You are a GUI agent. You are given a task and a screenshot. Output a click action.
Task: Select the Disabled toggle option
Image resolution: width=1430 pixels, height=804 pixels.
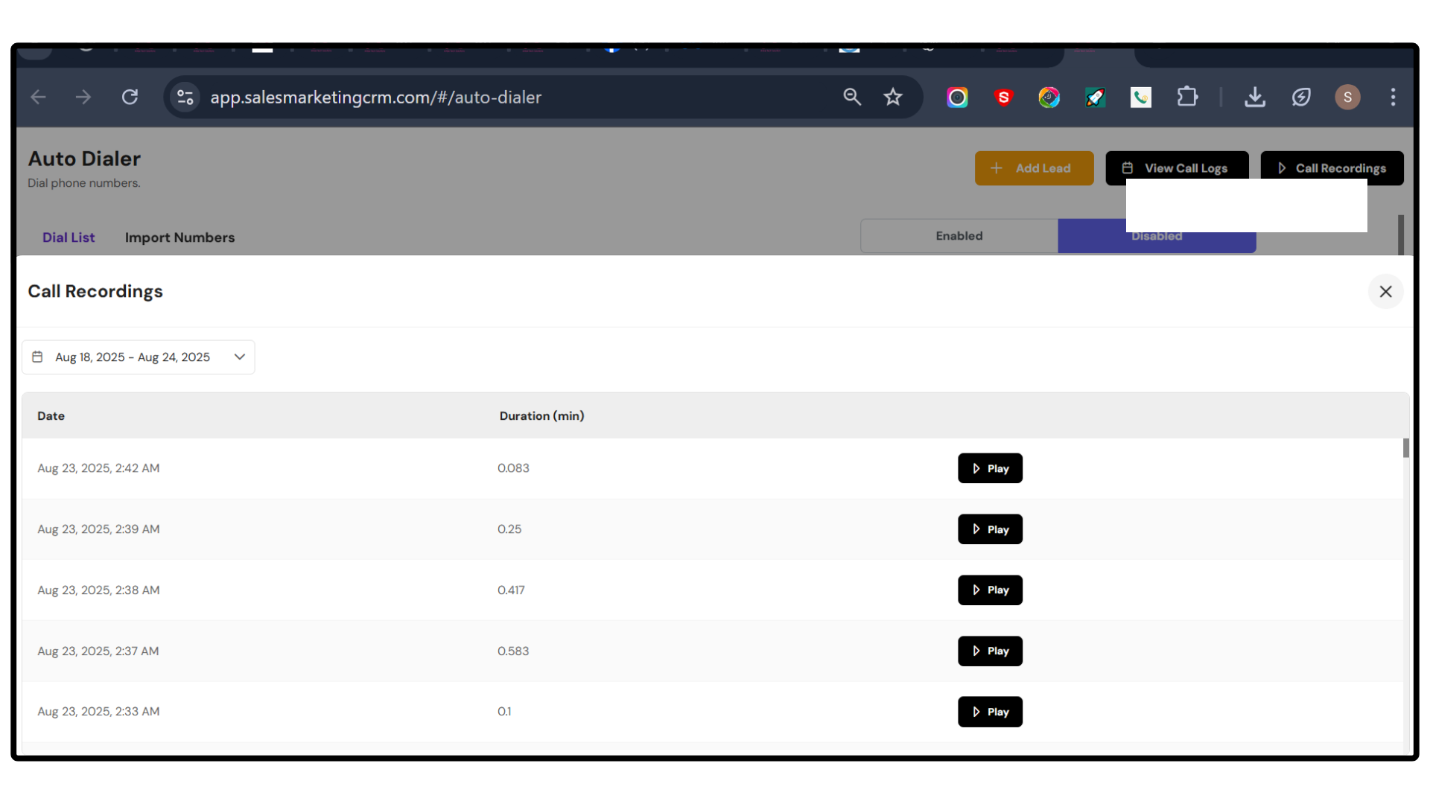[1157, 236]
